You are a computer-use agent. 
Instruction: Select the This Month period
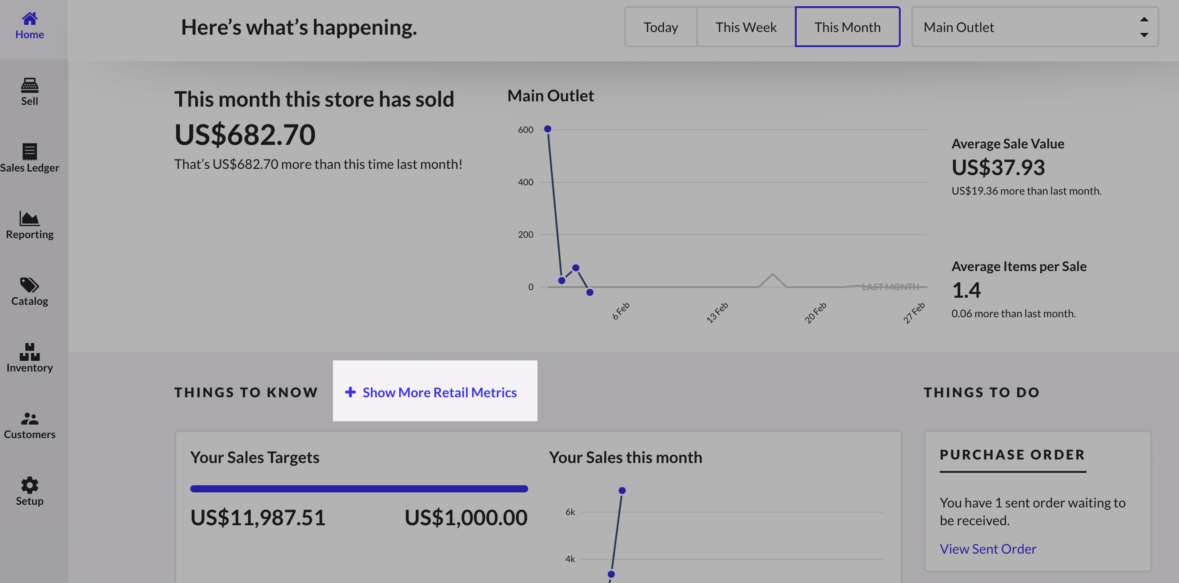[847, 27]
